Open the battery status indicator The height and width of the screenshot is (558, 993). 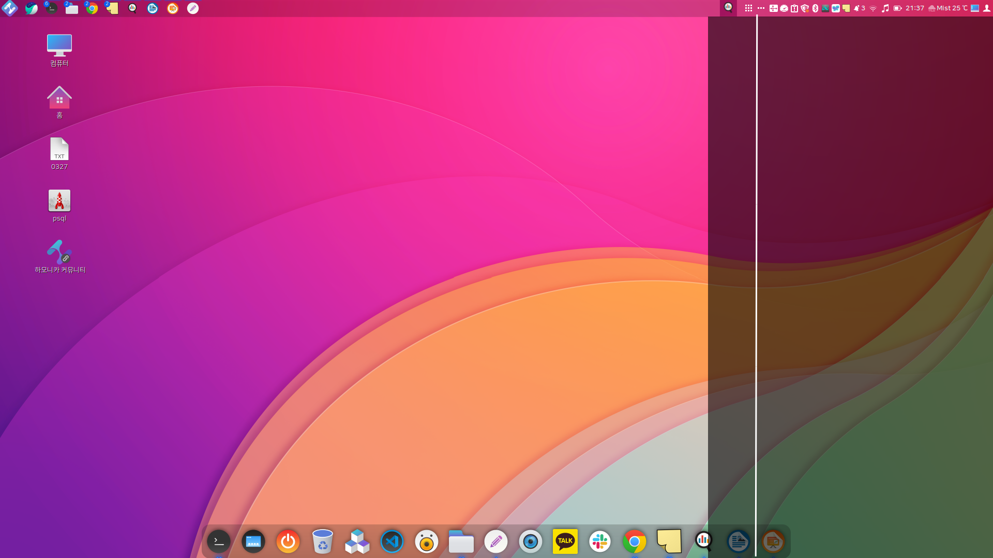click(898, 8)
